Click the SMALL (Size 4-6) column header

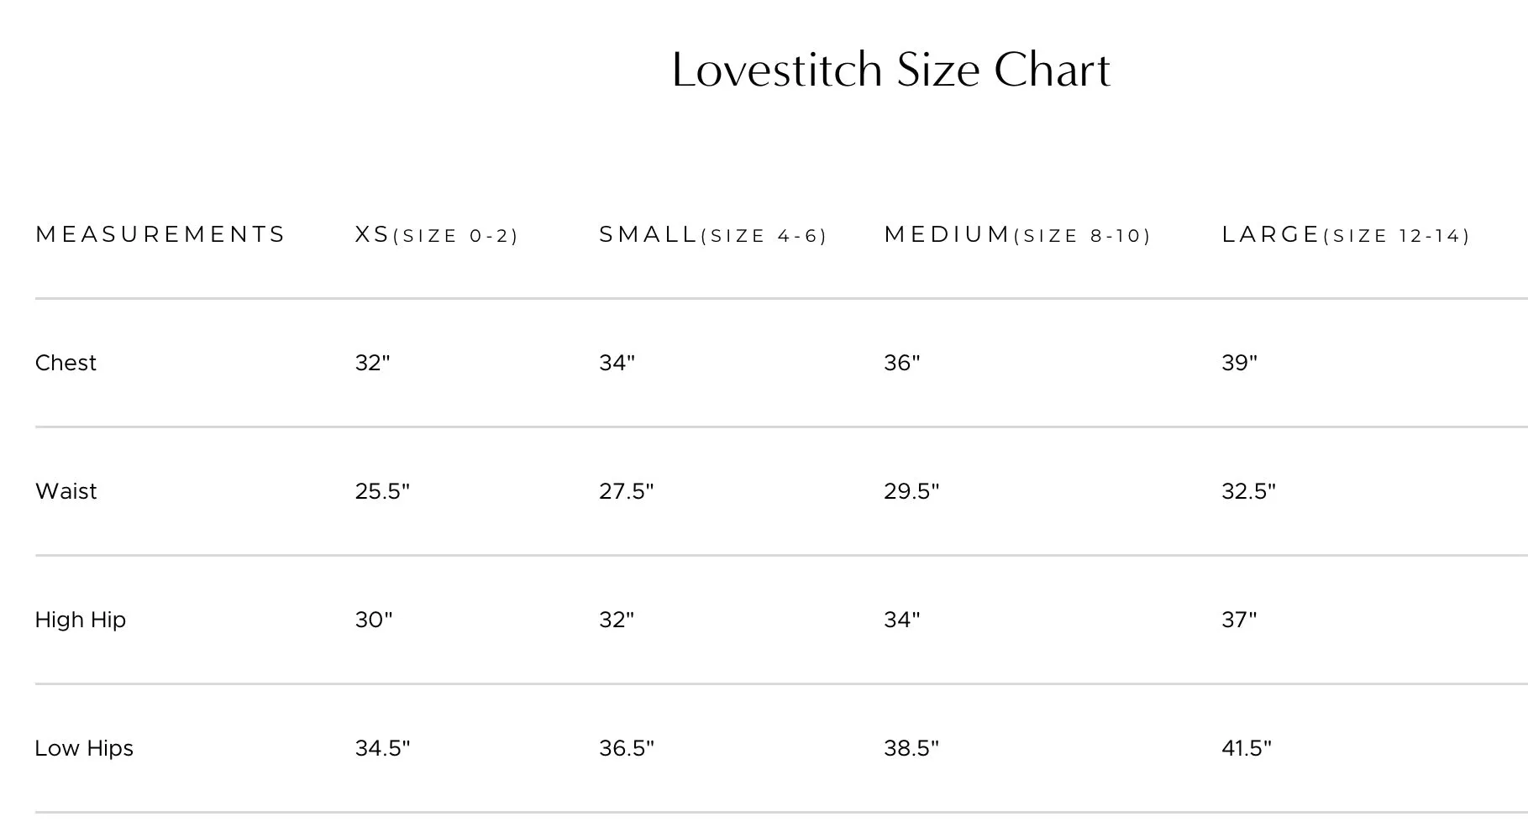click(713, 235)
